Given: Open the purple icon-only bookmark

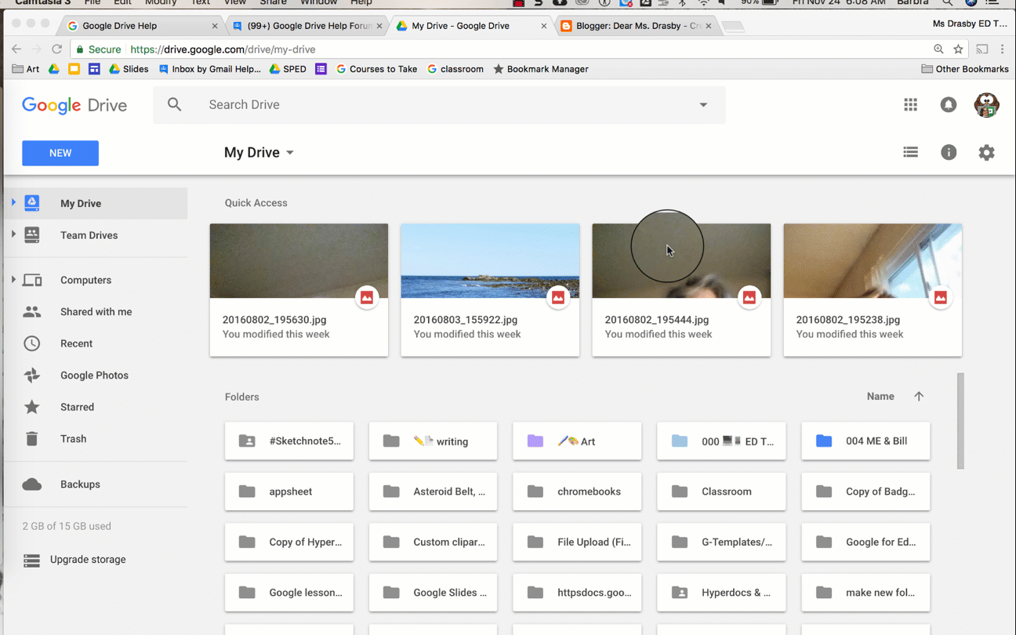Looking at the screenshot, I should coord(321,69).
